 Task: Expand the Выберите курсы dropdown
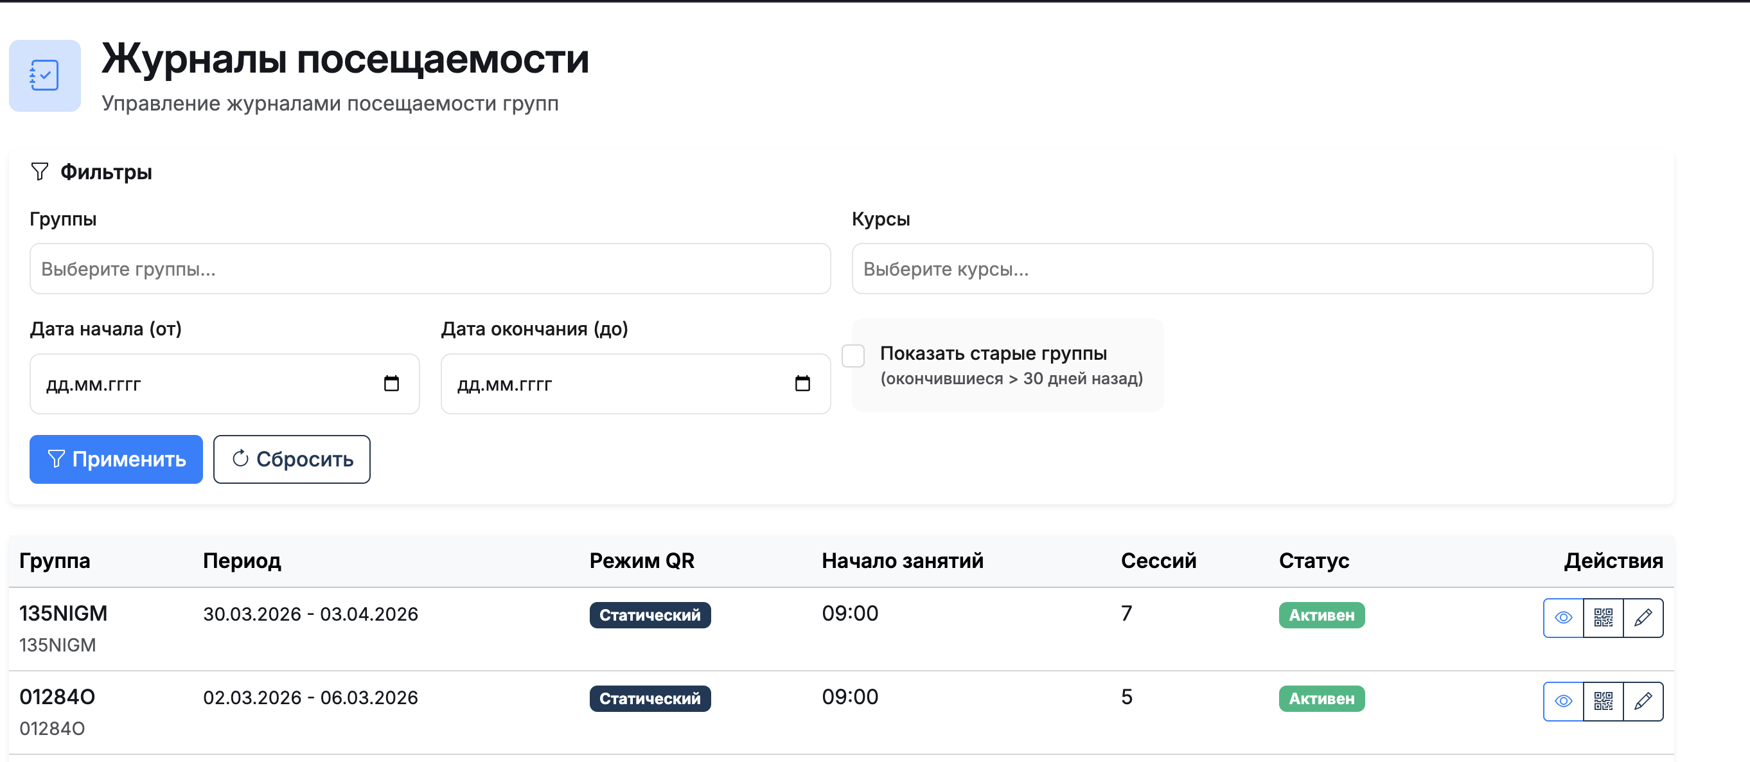pos(1251,269)
